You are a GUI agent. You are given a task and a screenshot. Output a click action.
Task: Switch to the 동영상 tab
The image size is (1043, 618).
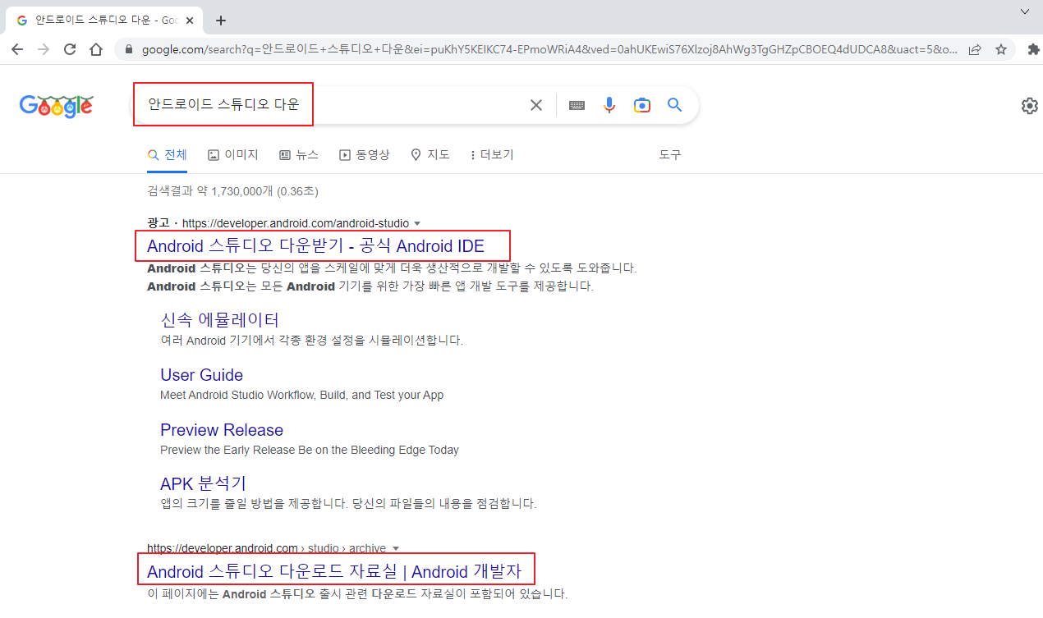(365, 154)
